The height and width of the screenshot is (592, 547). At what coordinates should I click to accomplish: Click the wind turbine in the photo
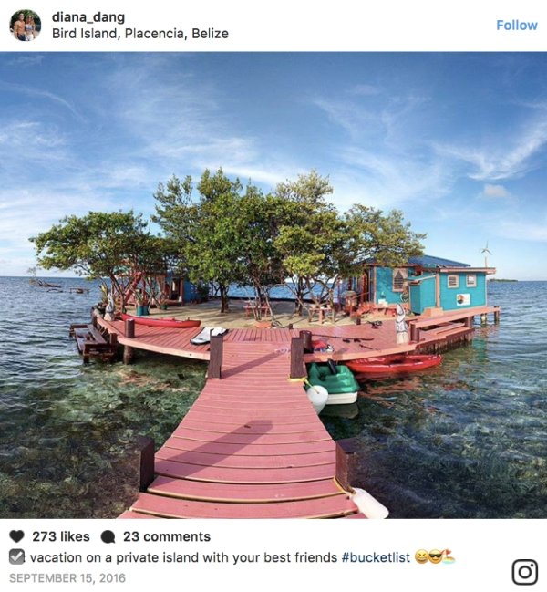click(486, 253)
